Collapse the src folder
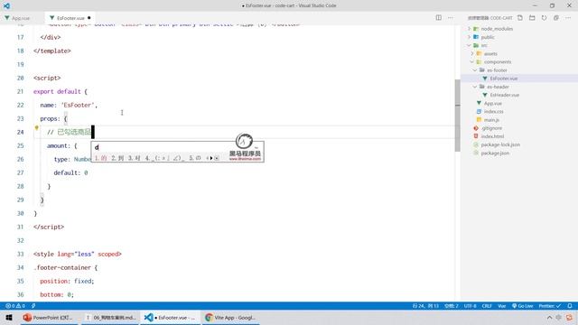This screenshot has height=325, width=578. click(x=470, y=45)
